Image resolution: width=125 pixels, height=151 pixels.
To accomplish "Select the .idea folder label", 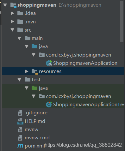I will 30,13.
